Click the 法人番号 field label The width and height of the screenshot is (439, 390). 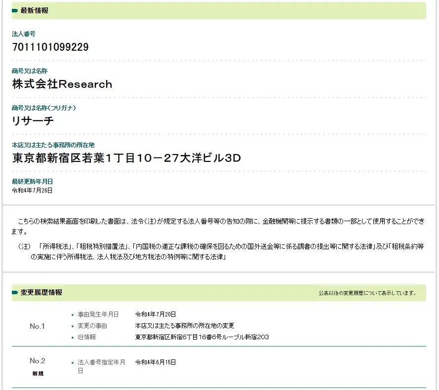(24, 34)
